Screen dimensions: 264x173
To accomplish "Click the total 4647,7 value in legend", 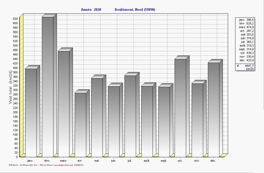I will [x=249, y=66].
